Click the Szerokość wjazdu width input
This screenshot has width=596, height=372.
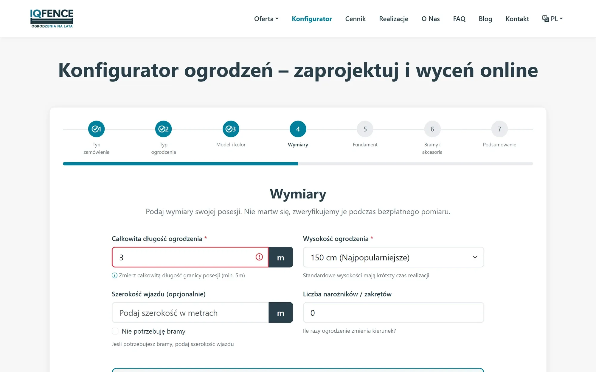pyautogui.click(x=190, y=312)
